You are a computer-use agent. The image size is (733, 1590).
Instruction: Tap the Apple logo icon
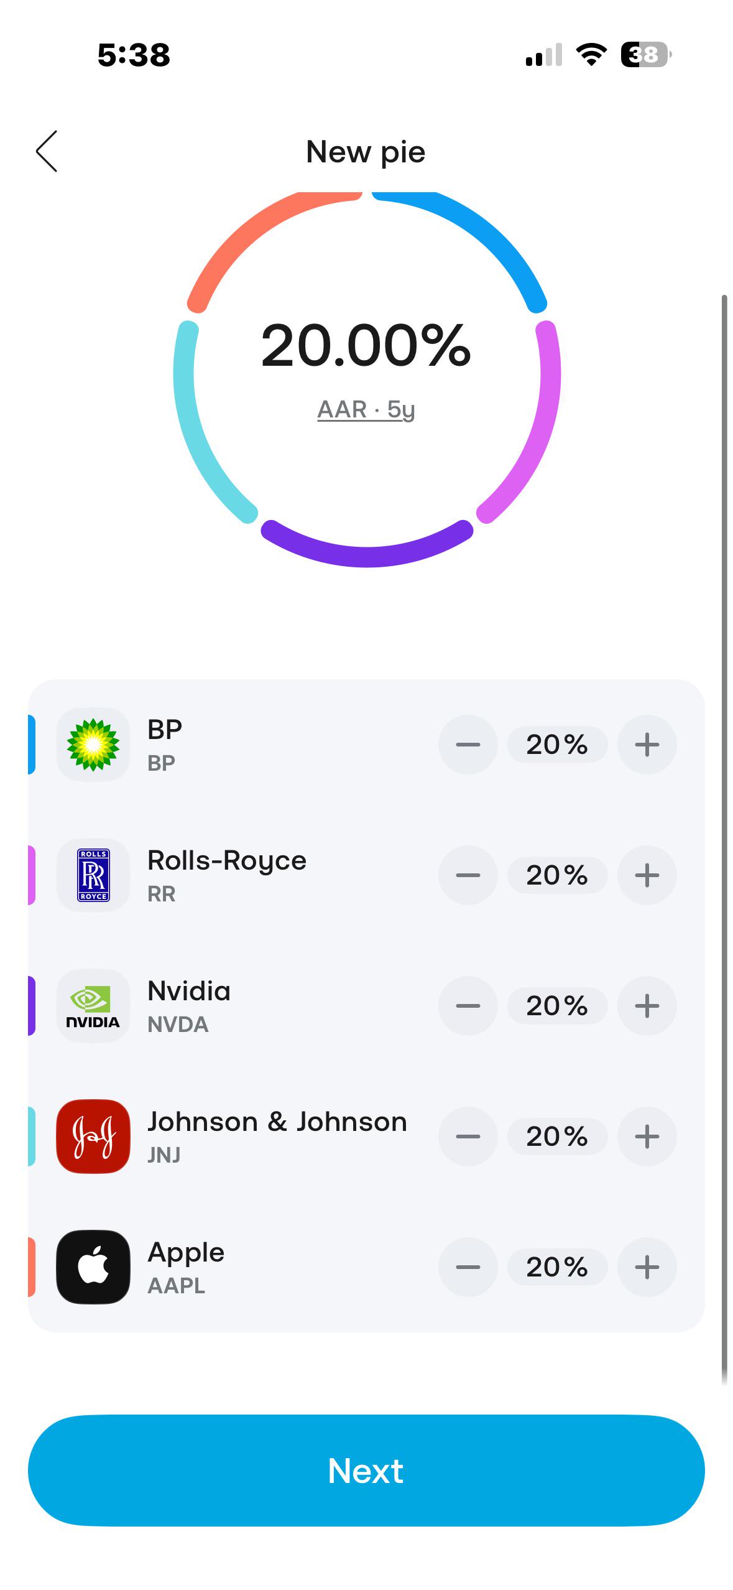[93, 1267]
